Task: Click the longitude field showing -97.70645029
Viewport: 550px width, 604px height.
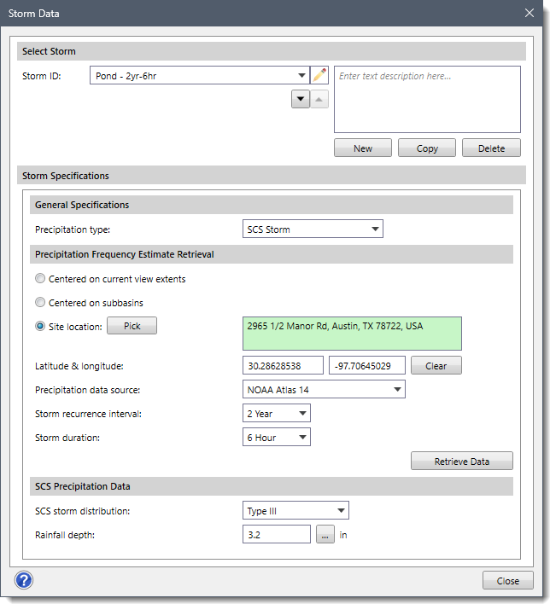Action: 367,365
